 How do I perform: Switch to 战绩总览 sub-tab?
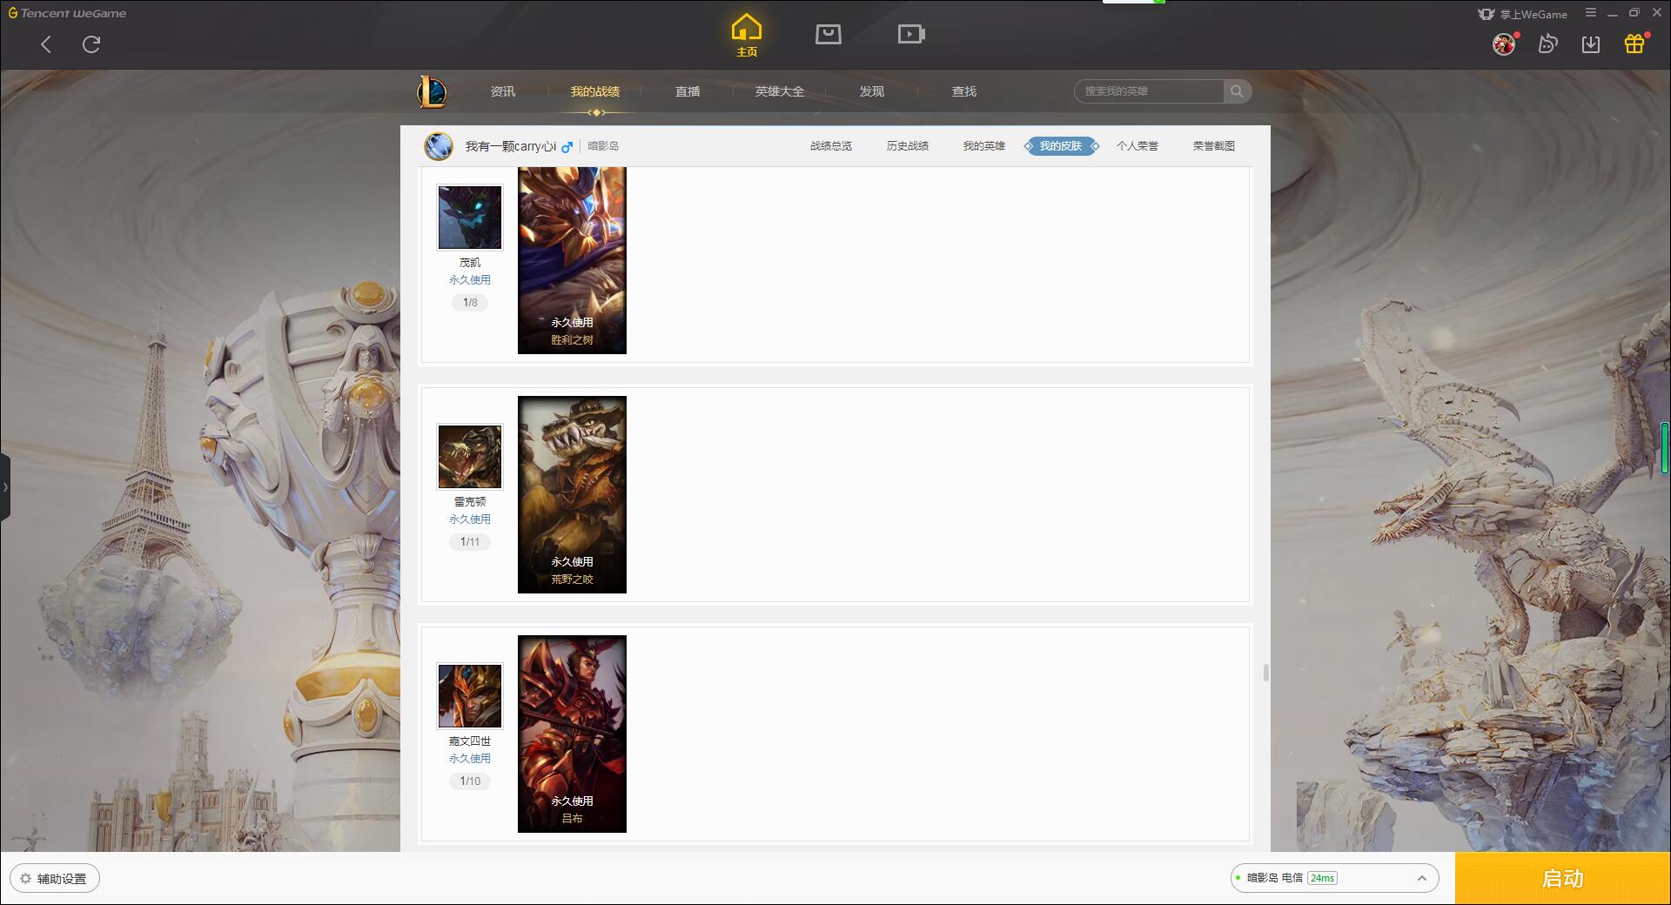pyautogui.click(x=831, y=146)
